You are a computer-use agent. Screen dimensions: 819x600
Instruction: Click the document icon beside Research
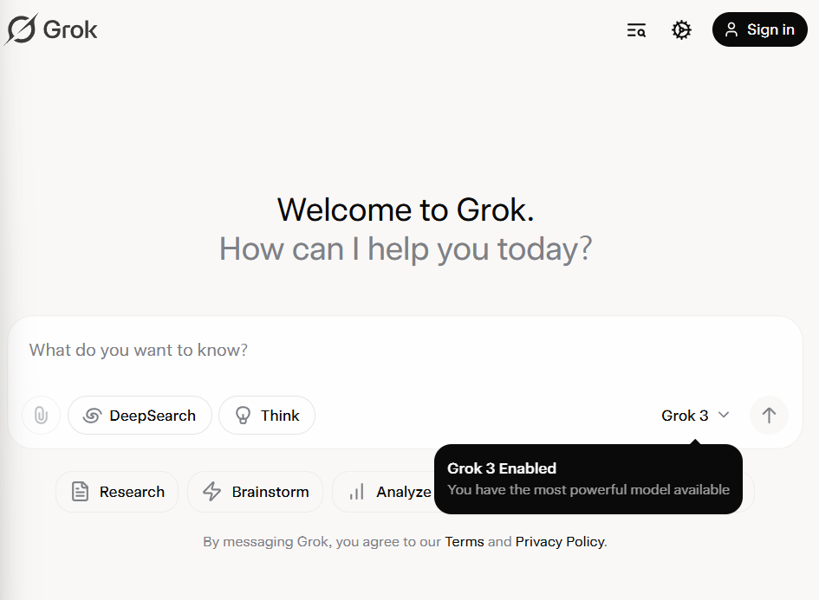tap(81, 491)
